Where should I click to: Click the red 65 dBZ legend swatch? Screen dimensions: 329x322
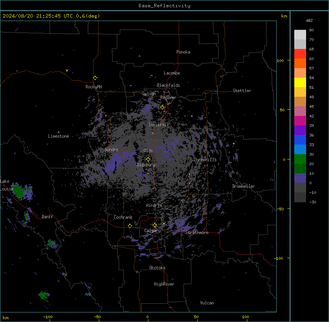click(x=300, y=54)
